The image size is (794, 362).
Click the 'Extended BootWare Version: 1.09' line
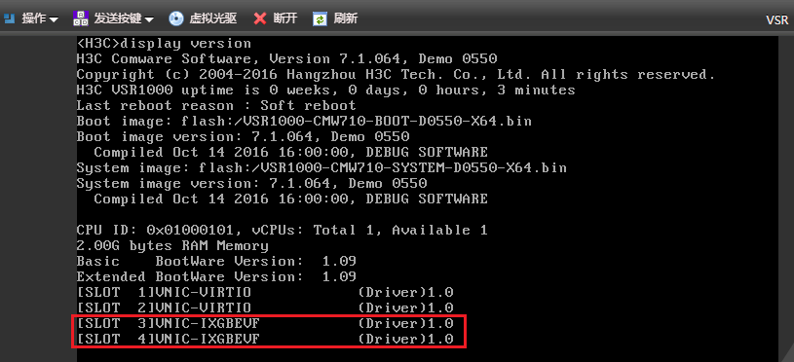click(216, 276)
